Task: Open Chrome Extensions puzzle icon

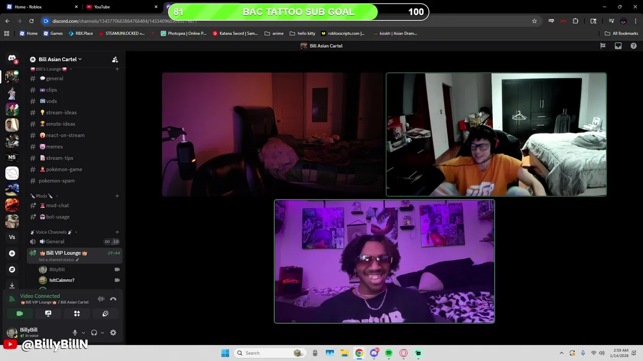Action: 576,21
